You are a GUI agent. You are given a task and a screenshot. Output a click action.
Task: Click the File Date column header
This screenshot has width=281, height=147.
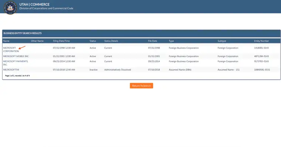152,41
